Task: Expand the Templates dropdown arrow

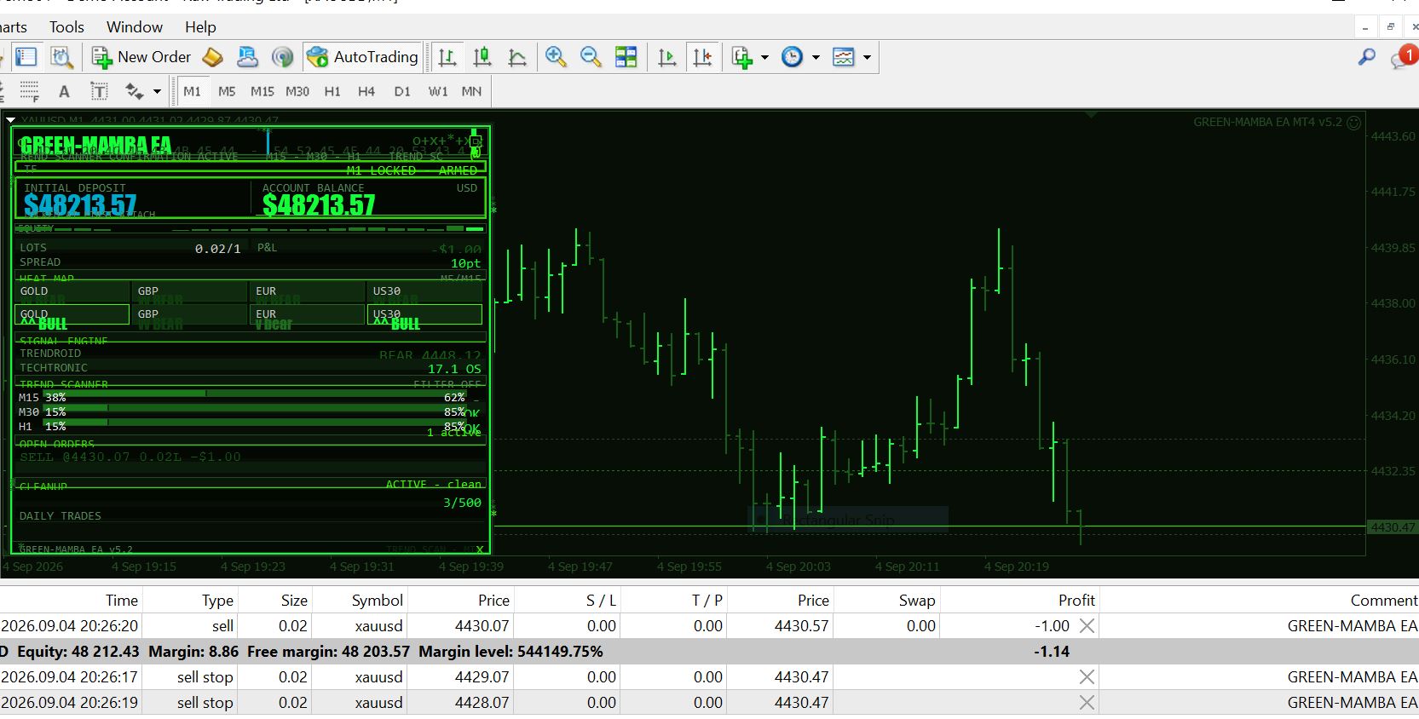Action: point(867,57)
